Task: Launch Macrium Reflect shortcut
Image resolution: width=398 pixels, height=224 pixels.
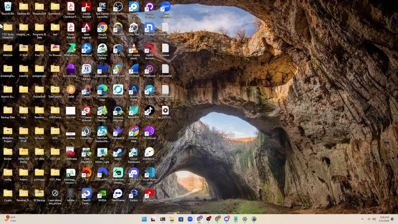Action: [102, 52]
